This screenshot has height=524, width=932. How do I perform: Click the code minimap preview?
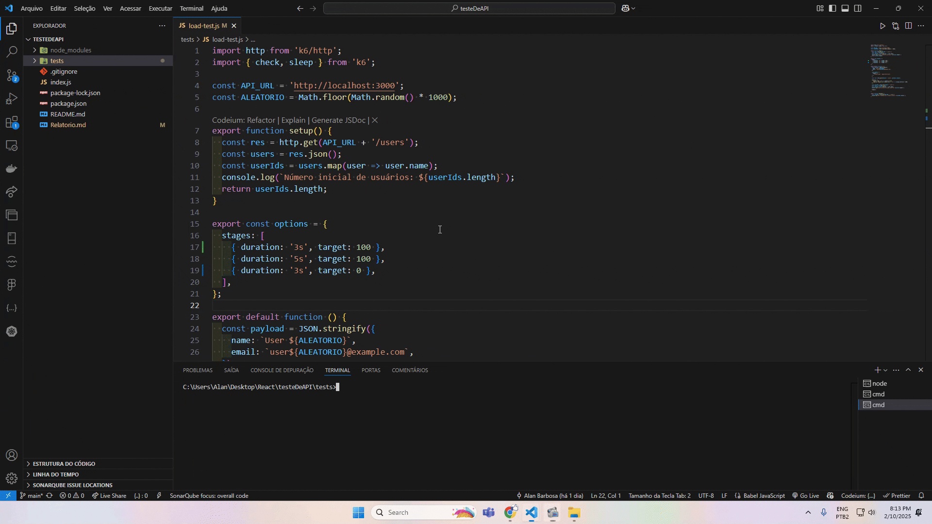[x=888, y=70]
